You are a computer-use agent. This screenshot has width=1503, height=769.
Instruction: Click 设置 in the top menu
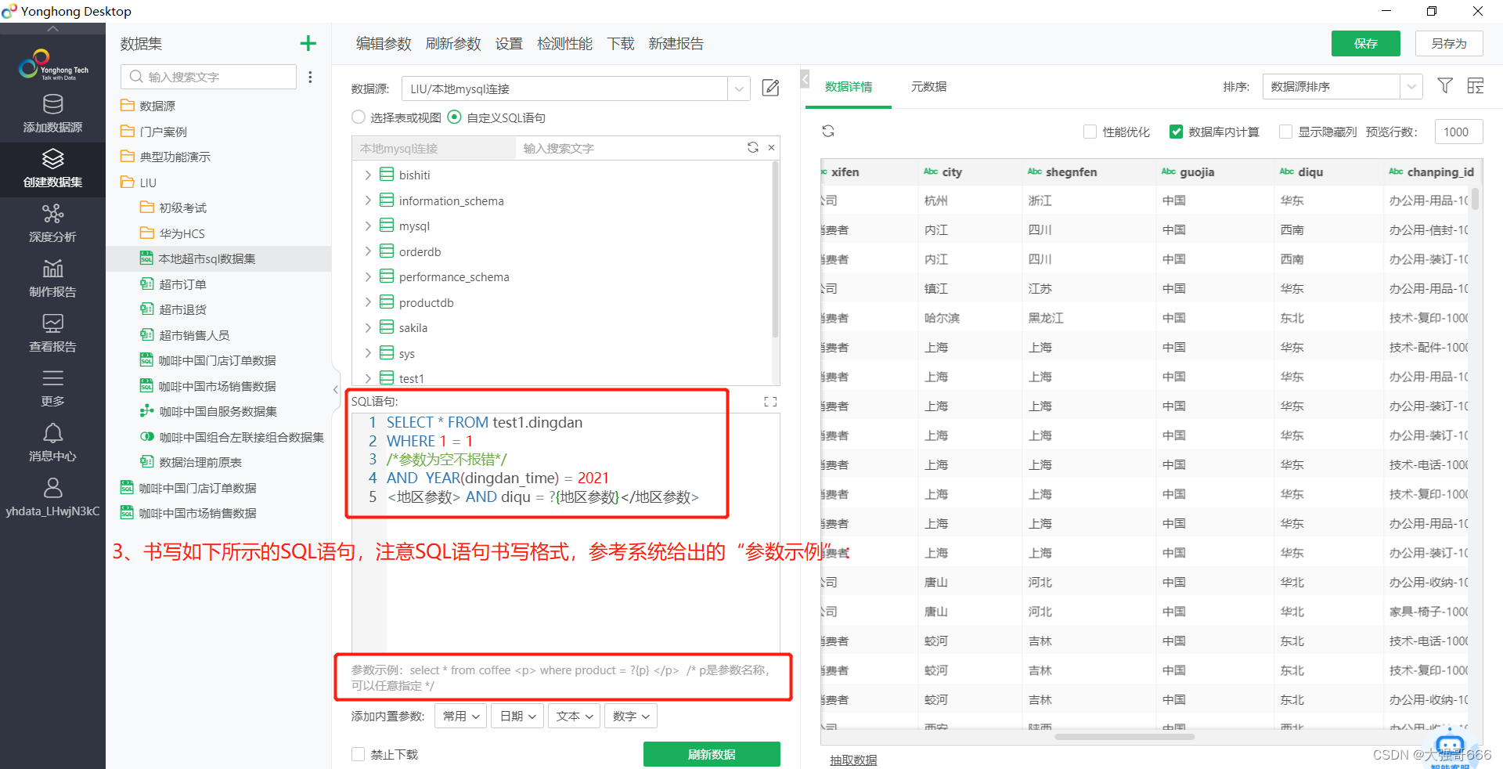click(509, 44)
